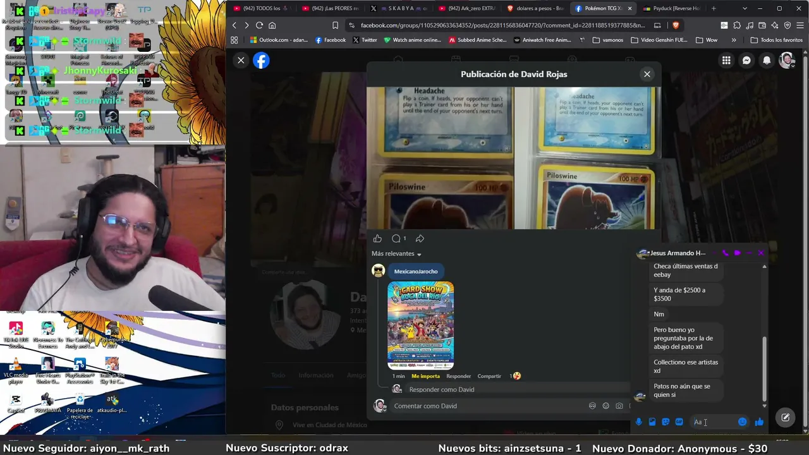Expand the bookmarks overflow chevron
Image resolution: width=809 pixels, height=455 pixels.
733,40
